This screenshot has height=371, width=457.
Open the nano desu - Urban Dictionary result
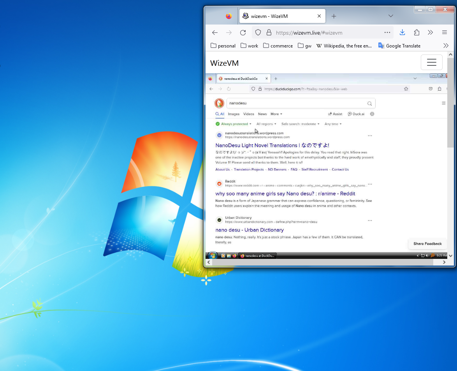250,230
